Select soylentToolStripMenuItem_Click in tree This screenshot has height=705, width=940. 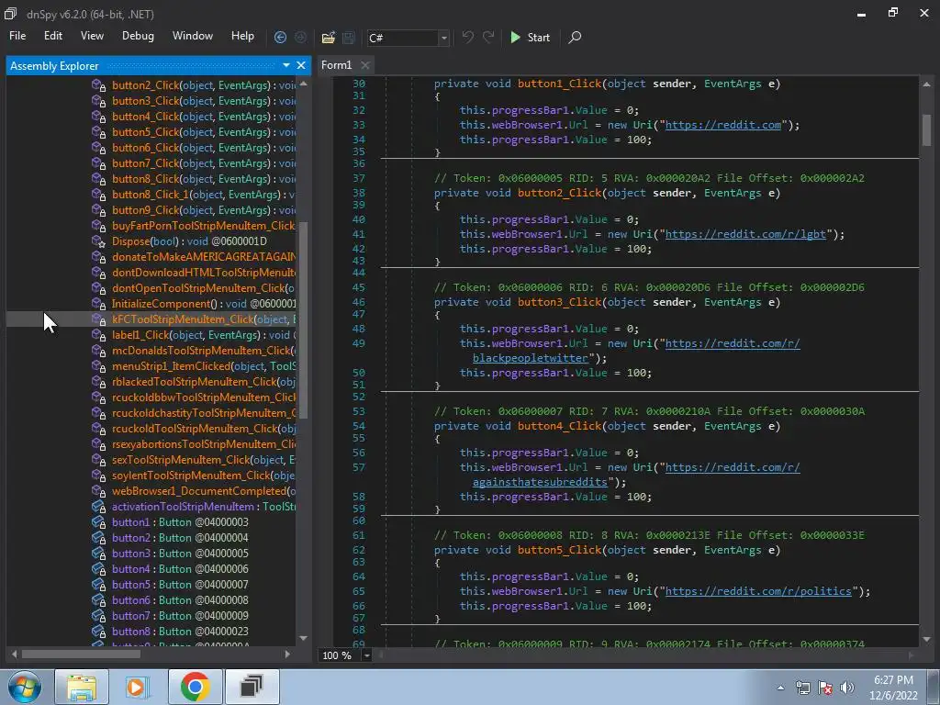[x=204, y=475]
